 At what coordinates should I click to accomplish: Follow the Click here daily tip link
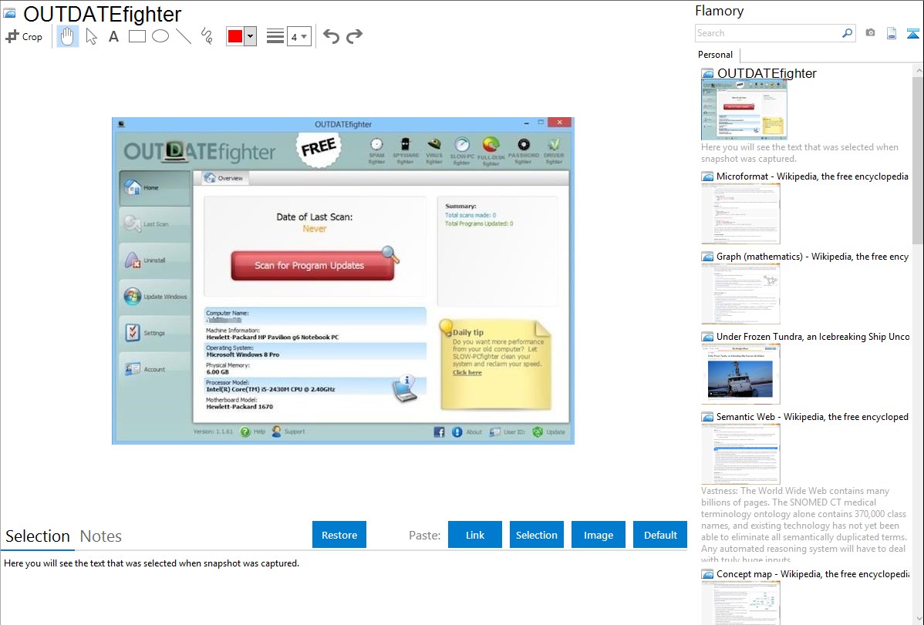click(x=467, y=373)
